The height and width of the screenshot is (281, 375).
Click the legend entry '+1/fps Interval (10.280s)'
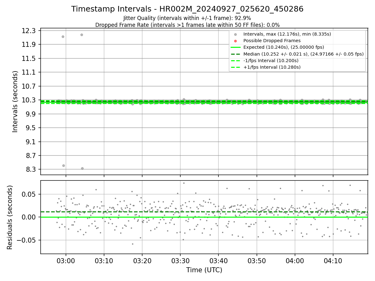272,67
